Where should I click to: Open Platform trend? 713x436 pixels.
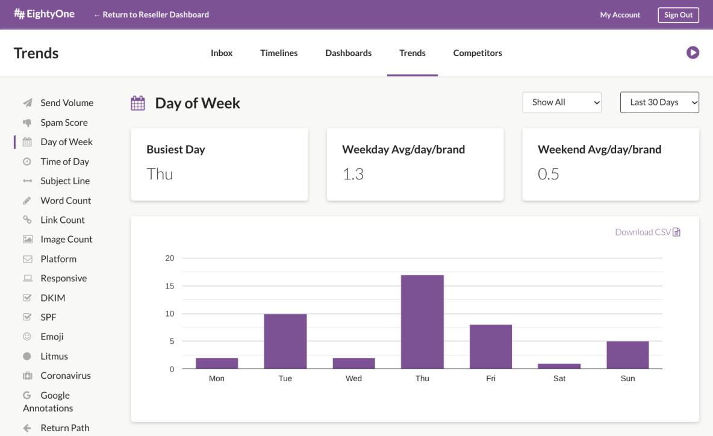[x=58, y=259]
